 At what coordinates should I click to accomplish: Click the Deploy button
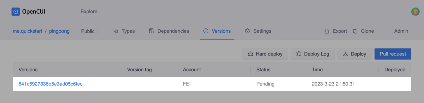pyautogui.click(x=354, y=54)
